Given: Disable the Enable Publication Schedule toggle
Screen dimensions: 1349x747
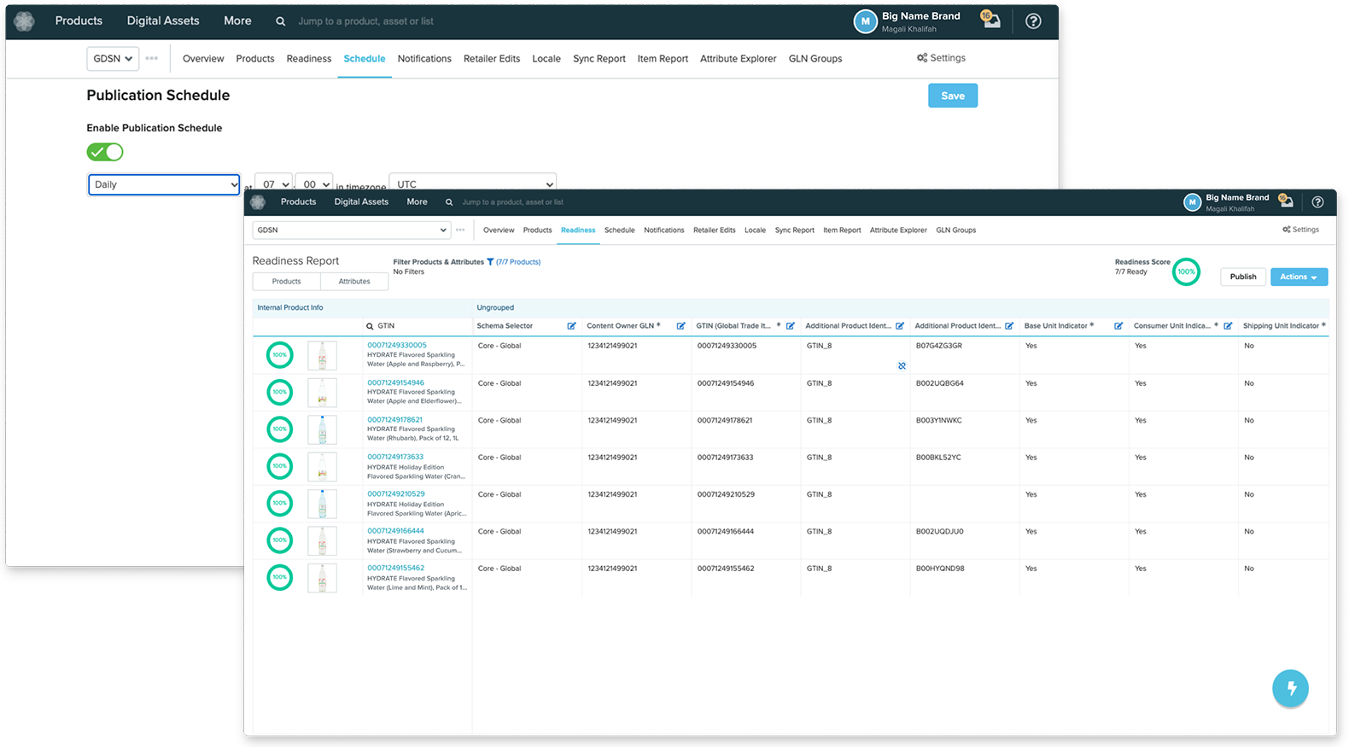Looking at the screenshot, I should tap(105, 152).
